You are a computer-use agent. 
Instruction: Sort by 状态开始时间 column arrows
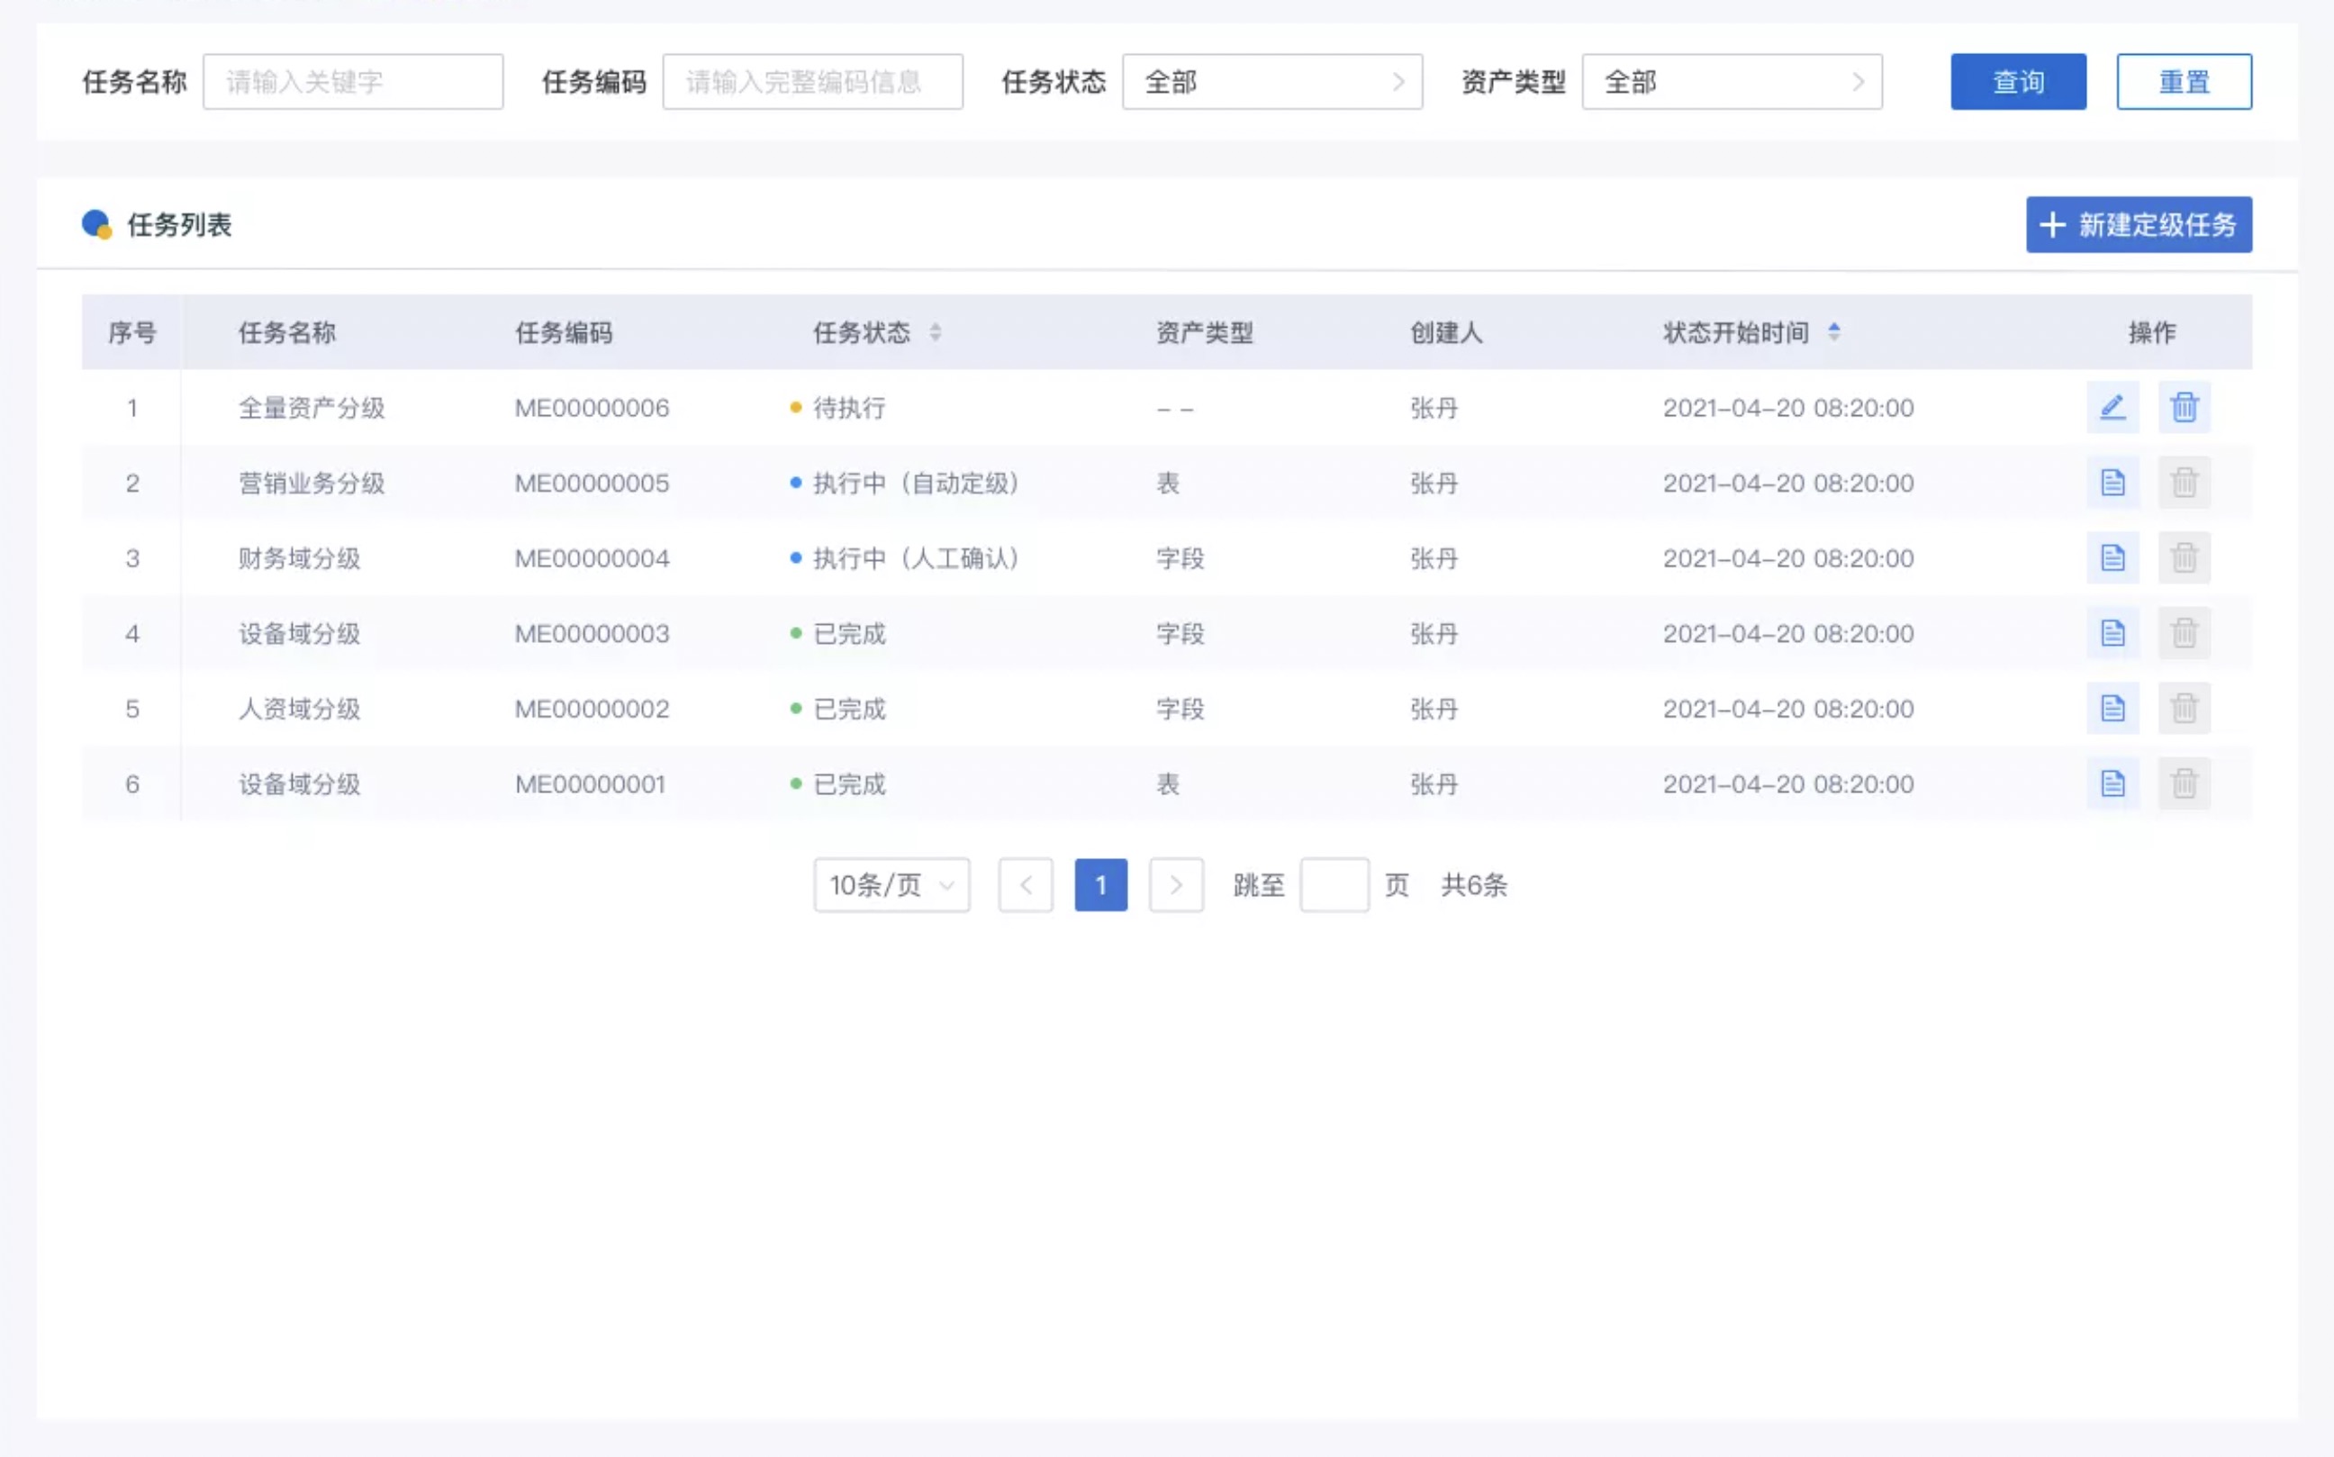[x=1834, y=332]
